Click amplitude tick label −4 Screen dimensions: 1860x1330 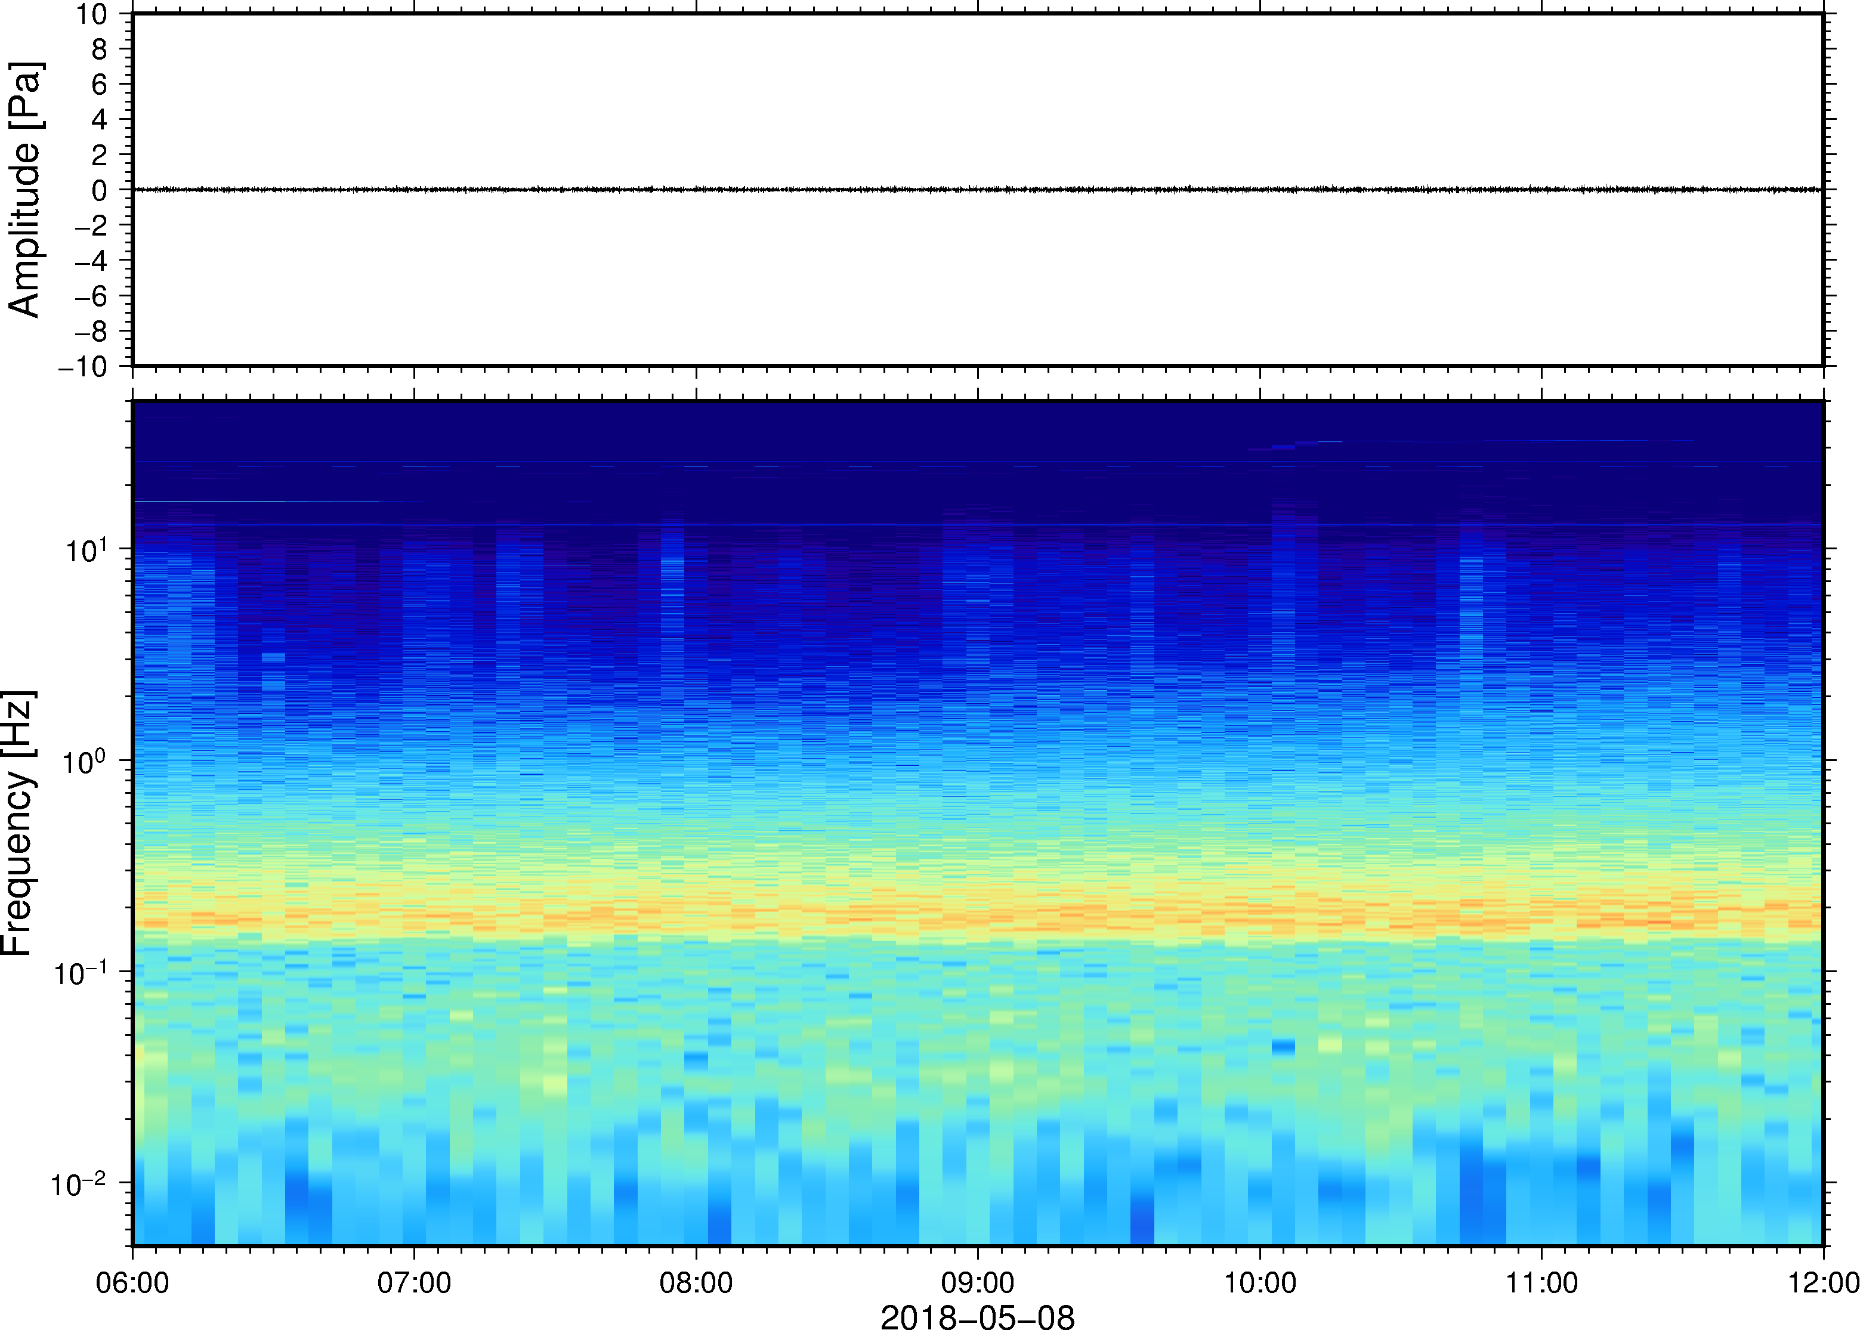tap(91, 261)
